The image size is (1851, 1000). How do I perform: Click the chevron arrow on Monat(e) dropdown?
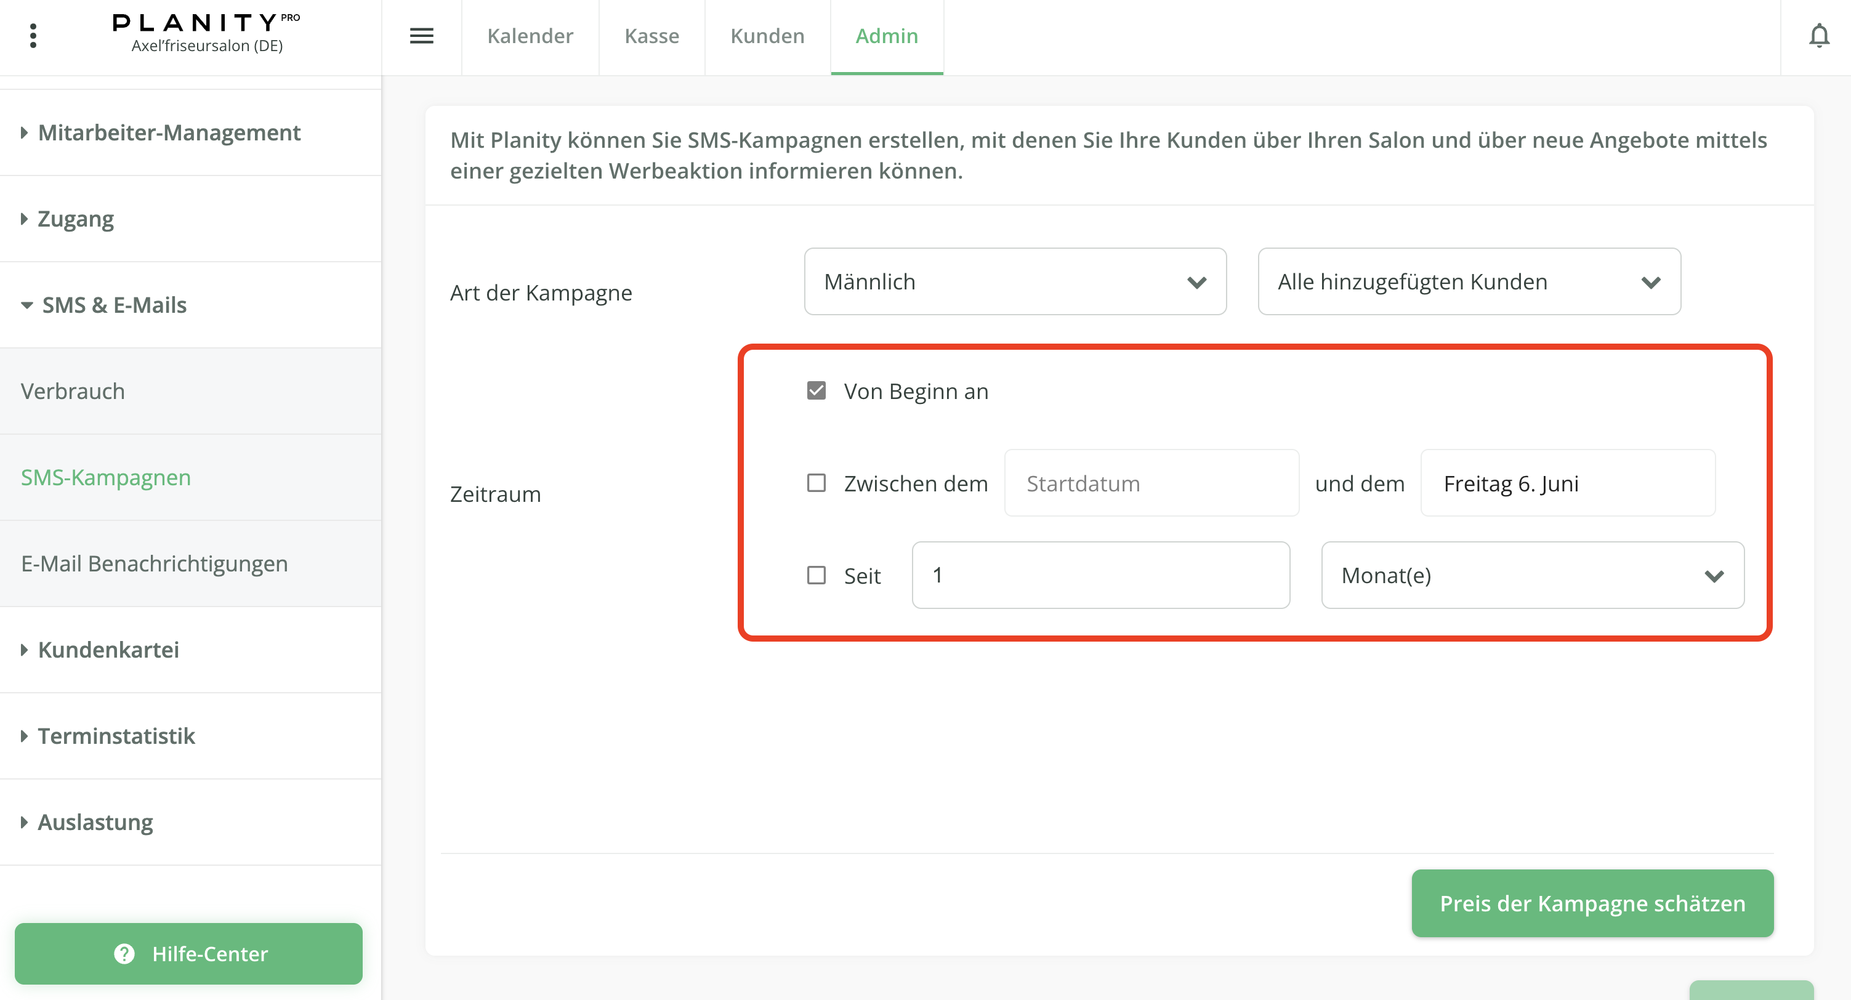click(1714, 575)
